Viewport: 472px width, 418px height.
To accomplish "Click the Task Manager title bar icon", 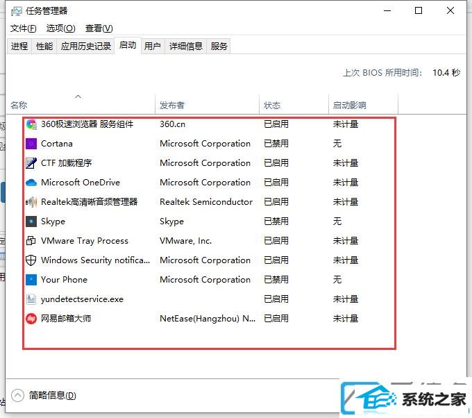I will click(x=17, y=11).
